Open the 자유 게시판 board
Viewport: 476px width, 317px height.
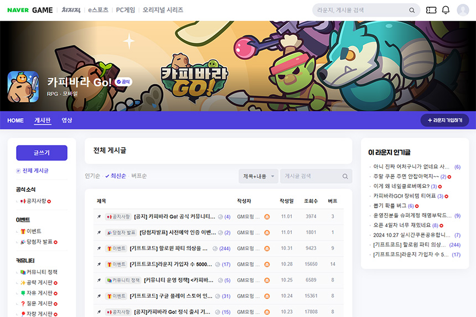(x=39, y=293)
